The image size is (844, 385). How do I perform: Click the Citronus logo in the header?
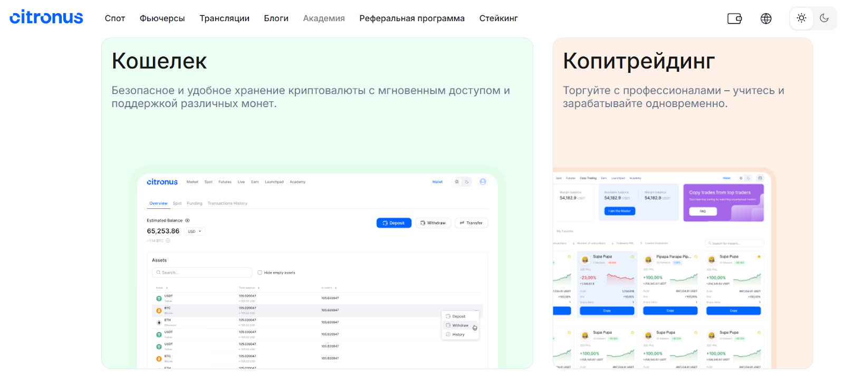coord(46,17)
